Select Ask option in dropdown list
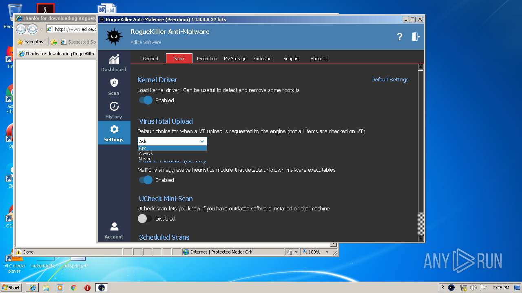This screenshot has width=522, height=293. tap(172, 148)
